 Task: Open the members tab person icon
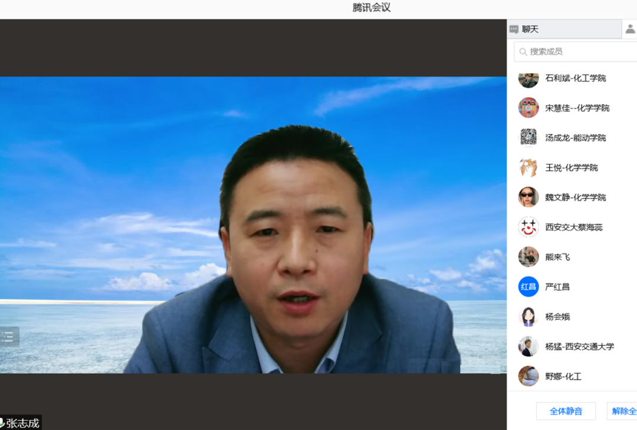coord(630,29)
